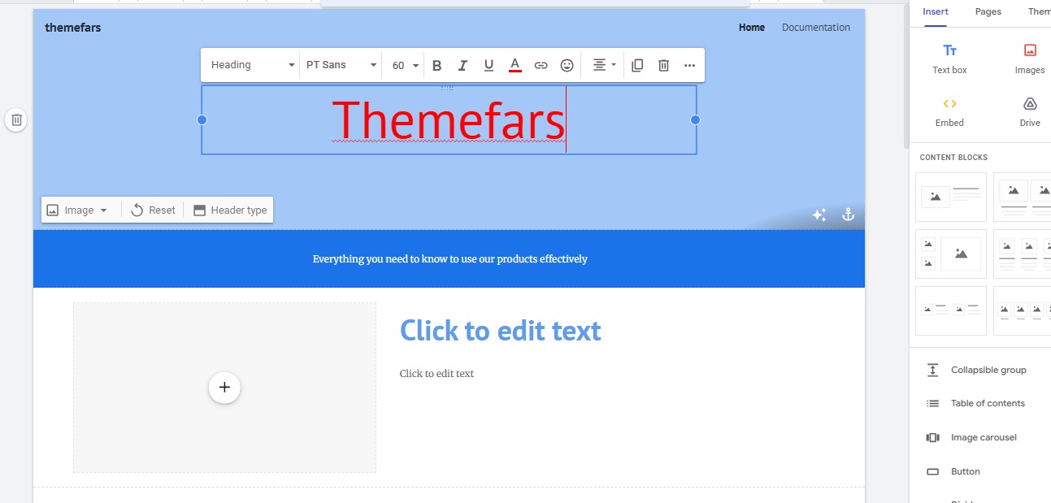The image size is (1051, 503).
Task: Toggle italic formatting on heading
Action: 463,66
